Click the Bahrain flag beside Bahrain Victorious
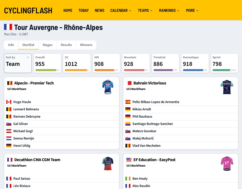 point(129,83)
